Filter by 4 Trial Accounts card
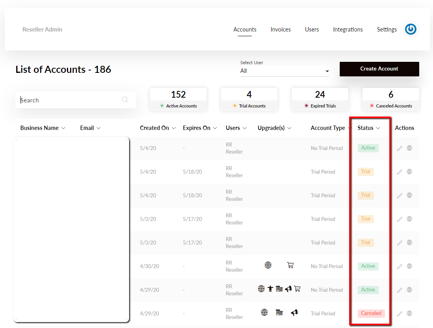 249,100
